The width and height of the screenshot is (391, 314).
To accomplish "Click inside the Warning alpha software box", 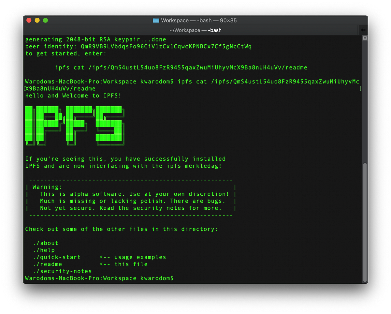I will click(130, 197).
